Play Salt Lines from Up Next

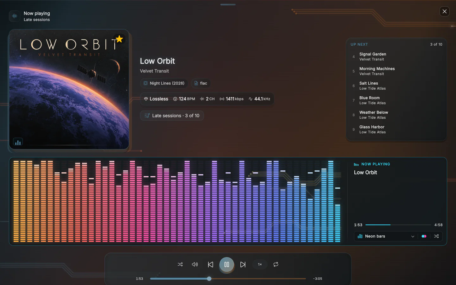(x=396, y=86)
